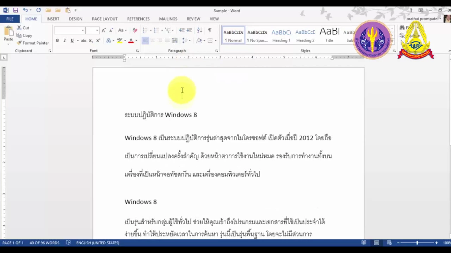Toggle italic formatting

pyautogui.click(x=64, y=40)
